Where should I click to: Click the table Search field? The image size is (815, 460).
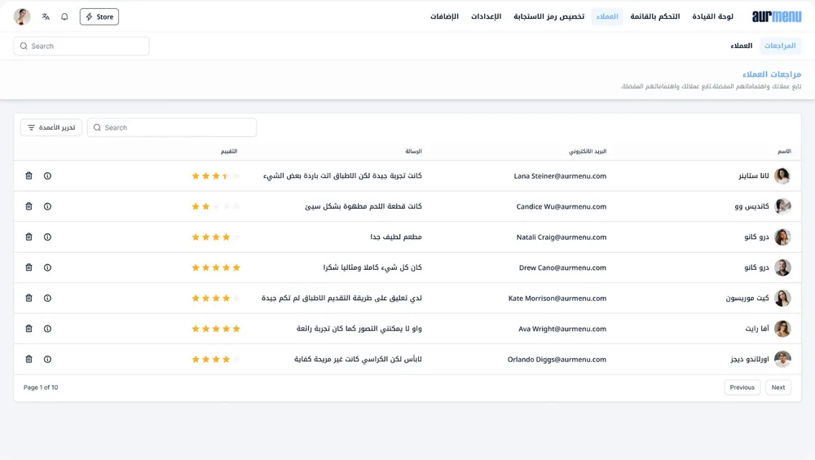[x=172, y=127]
